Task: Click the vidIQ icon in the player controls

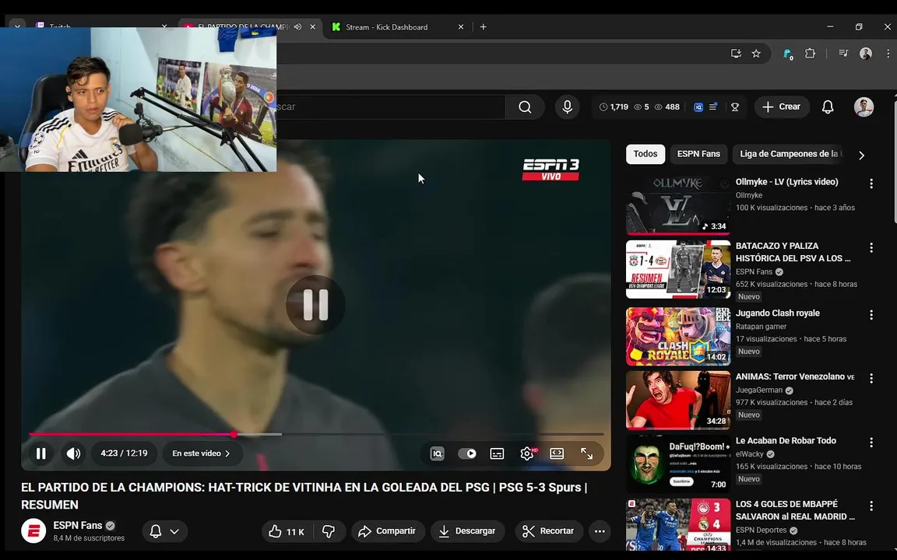Action: (x=437, y=453)
